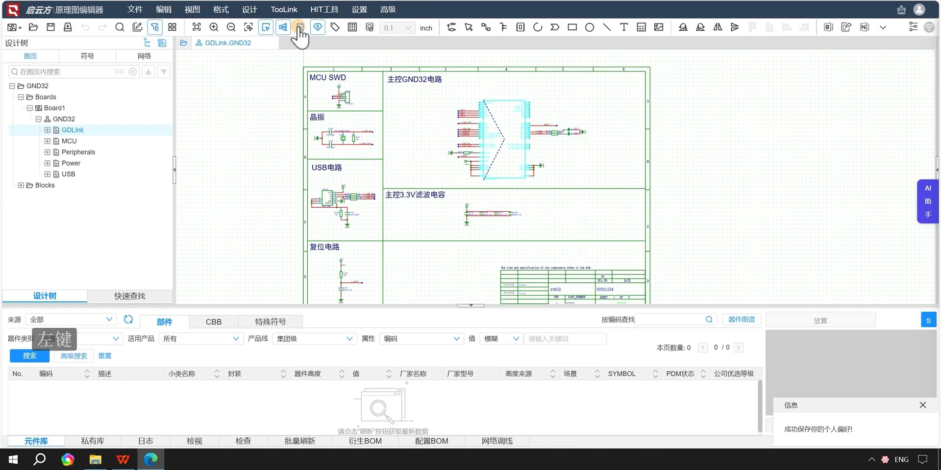
Task: Open the schematic search tool
Action: [119, 27]
